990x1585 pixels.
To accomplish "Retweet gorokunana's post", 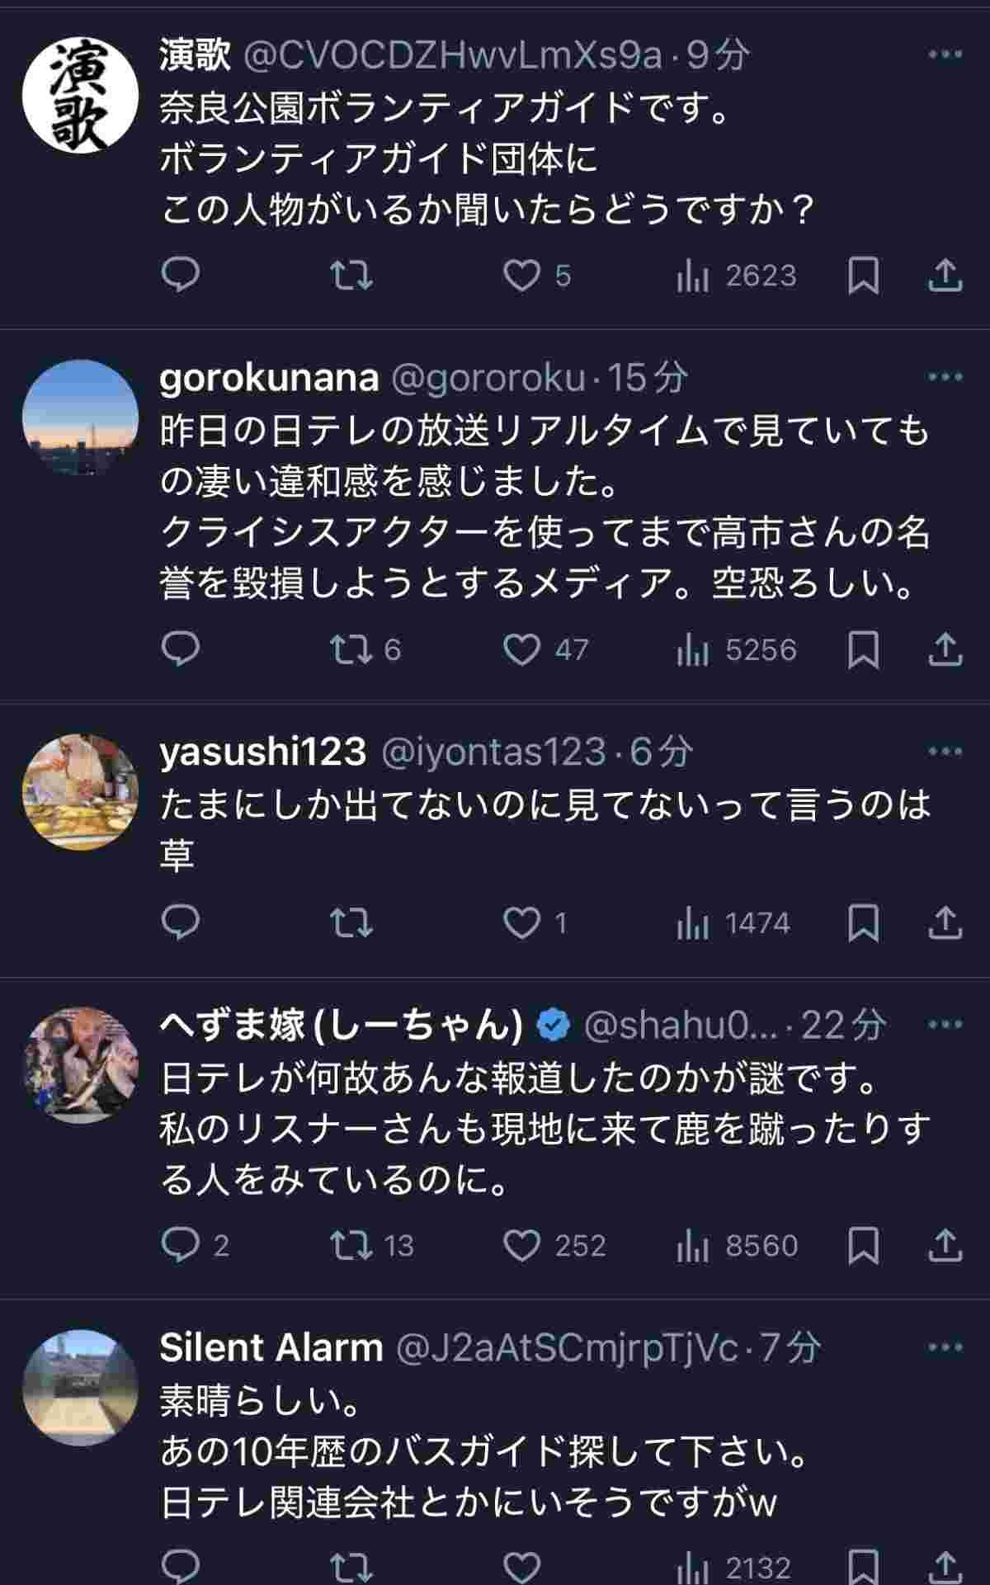I will [x=351, y=649].
